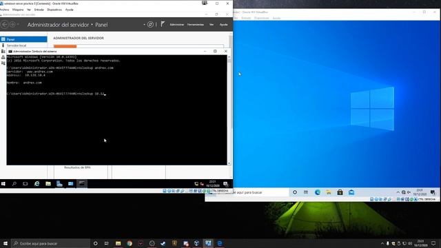Click search magnifier in Server VM taskbar
The image size is (441, 248).
(14, 184)
